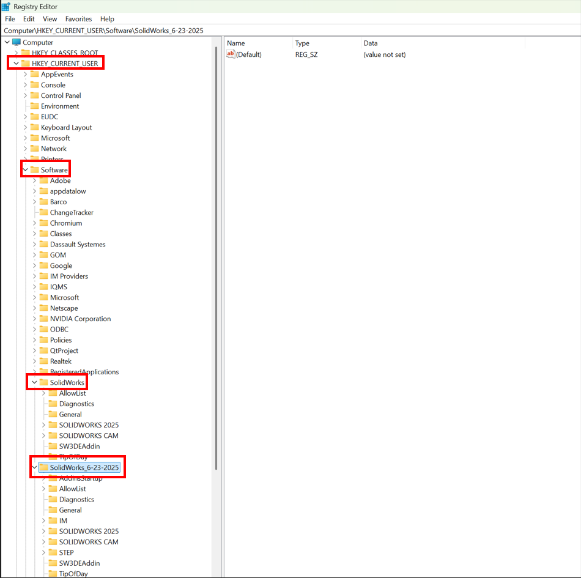Open the Favorites menu
The image size is (581, 578).
(78, 19)
